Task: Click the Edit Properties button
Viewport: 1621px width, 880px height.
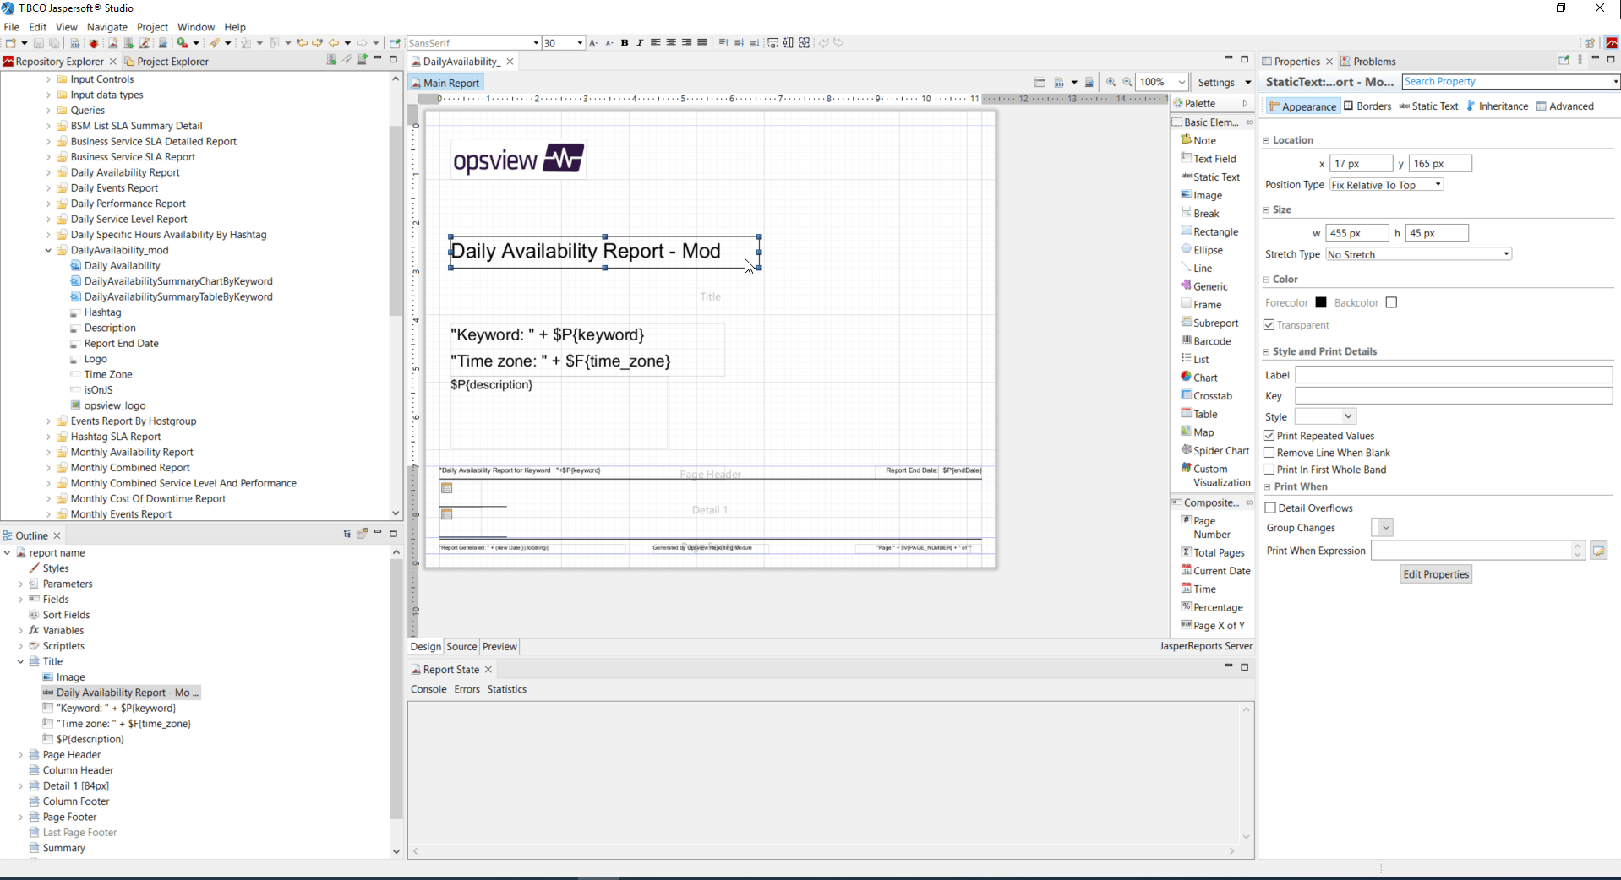Action: (1435, 573)
